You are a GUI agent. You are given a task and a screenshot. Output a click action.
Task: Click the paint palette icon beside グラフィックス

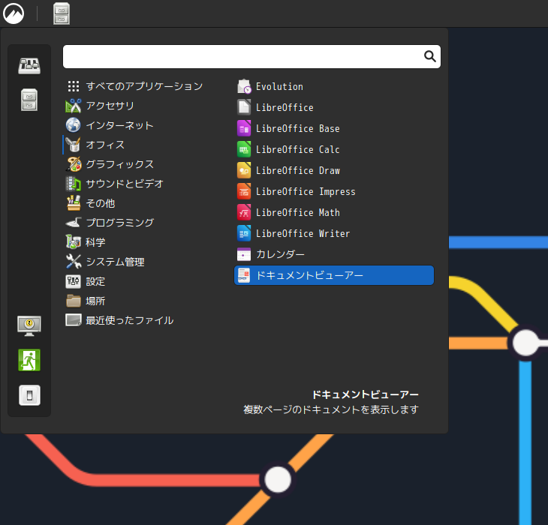coord(74,164)
